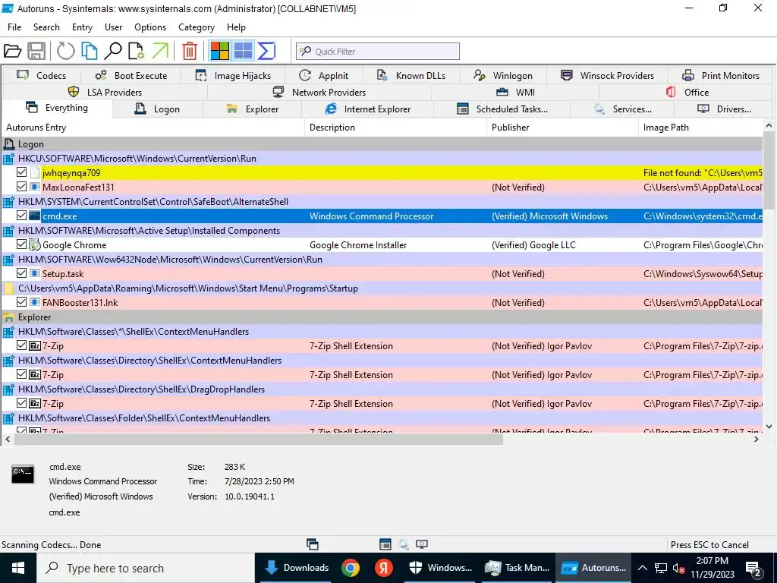The height and width of the screenshot is (583, 777).
Task: Click the Save toolbar icon
Action: tap(36, 51)
